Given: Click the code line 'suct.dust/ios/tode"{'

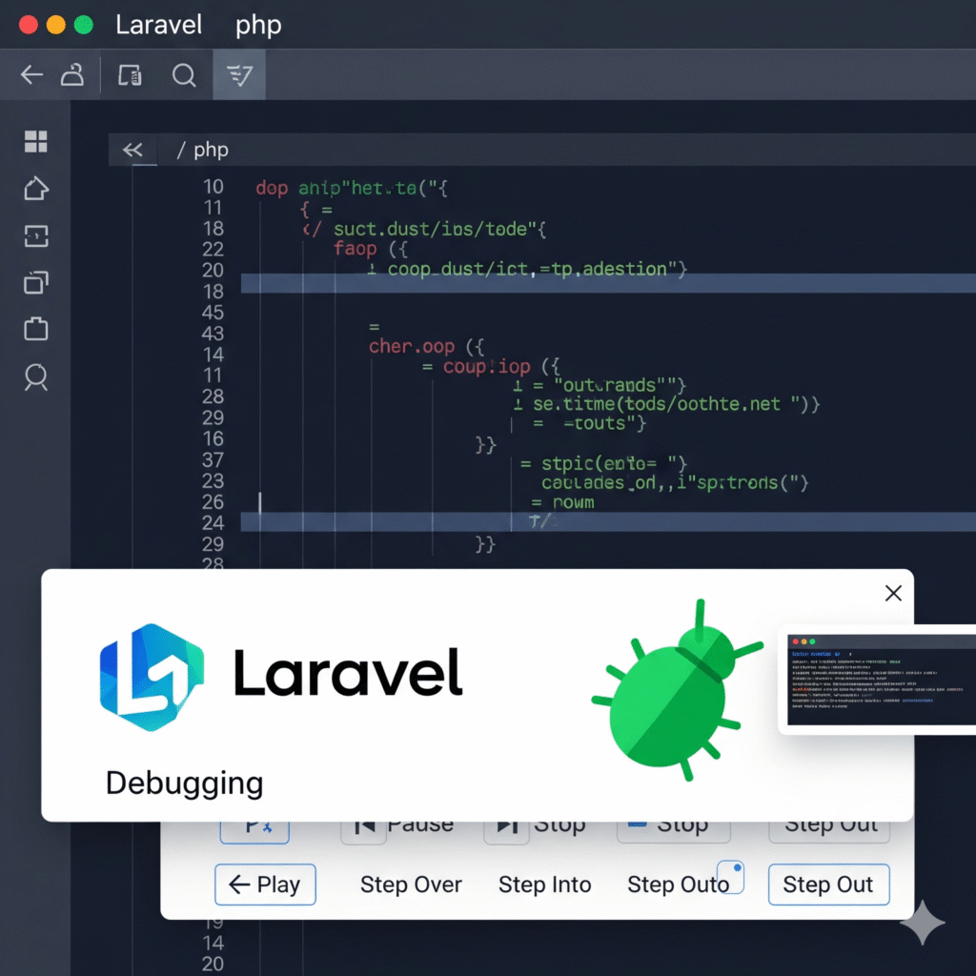Looking at the screenshot, I should point(439,229).
